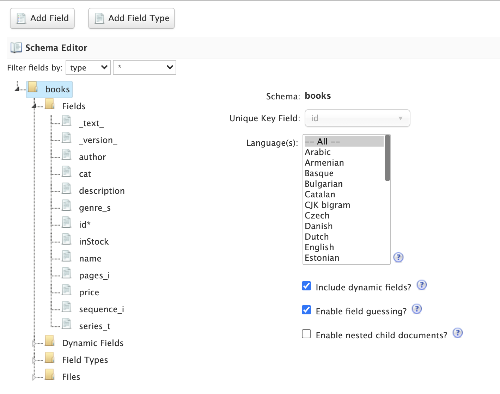The width and height of the screenshot is (500, 394).
Task: Click the Field Types folder icon
Action: [x=50, y=358]
